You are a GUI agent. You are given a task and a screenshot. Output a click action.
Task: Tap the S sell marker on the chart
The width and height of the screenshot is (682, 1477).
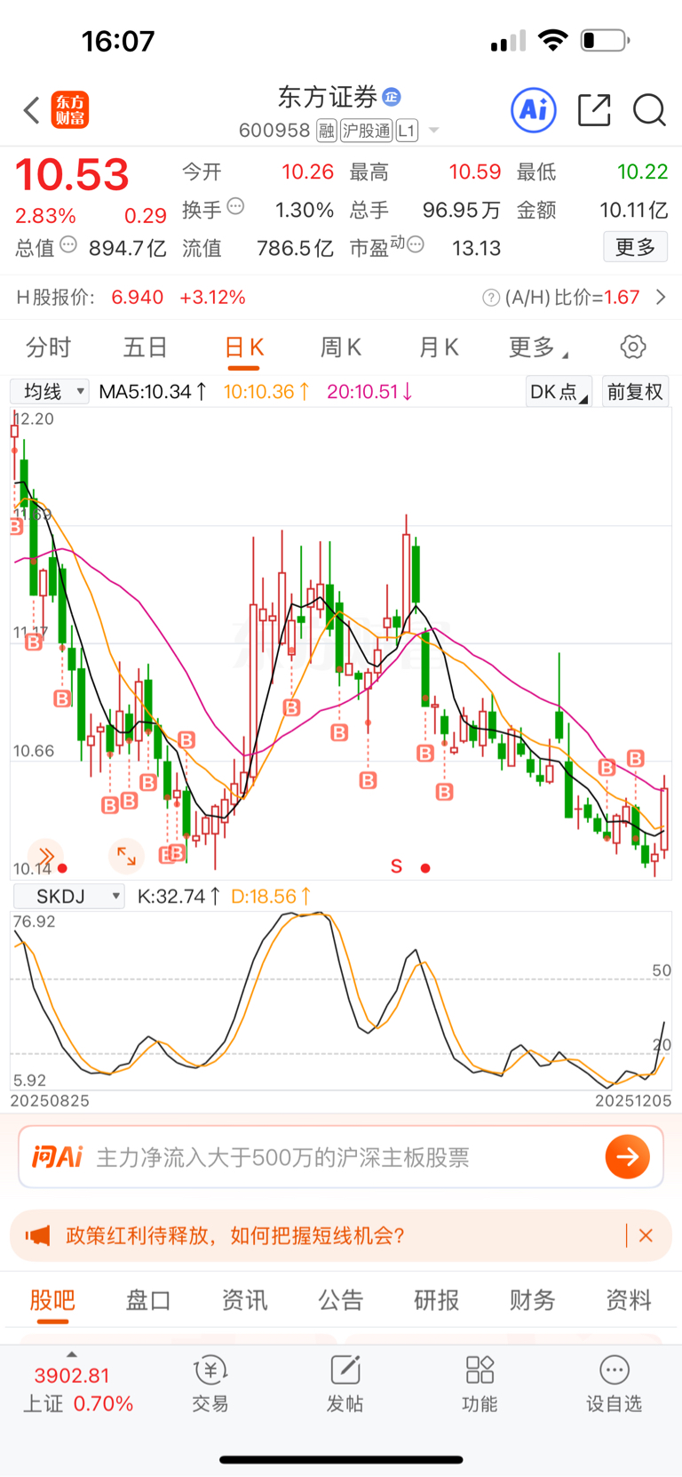pos(396,866)
